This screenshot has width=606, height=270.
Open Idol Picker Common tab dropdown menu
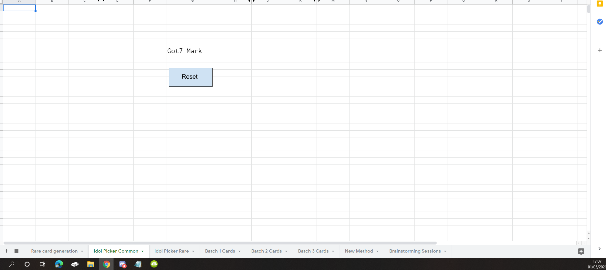pyautogui.click(x=142, y=251)
